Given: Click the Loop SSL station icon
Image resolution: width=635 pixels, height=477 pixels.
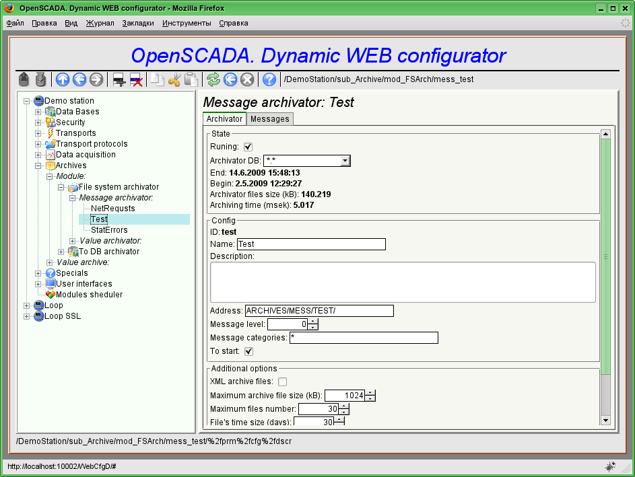Looking at the screenshot, I should 39,316.
